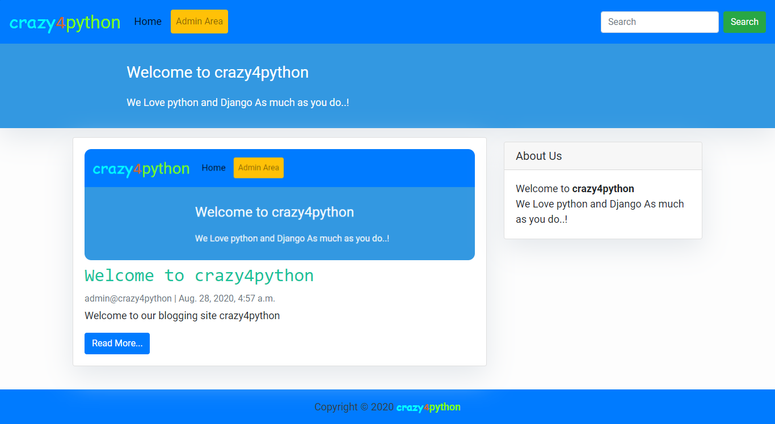Click the logo inside the post thumbnail
Viewport: 775px width, 424px height.
pos(141,168)
